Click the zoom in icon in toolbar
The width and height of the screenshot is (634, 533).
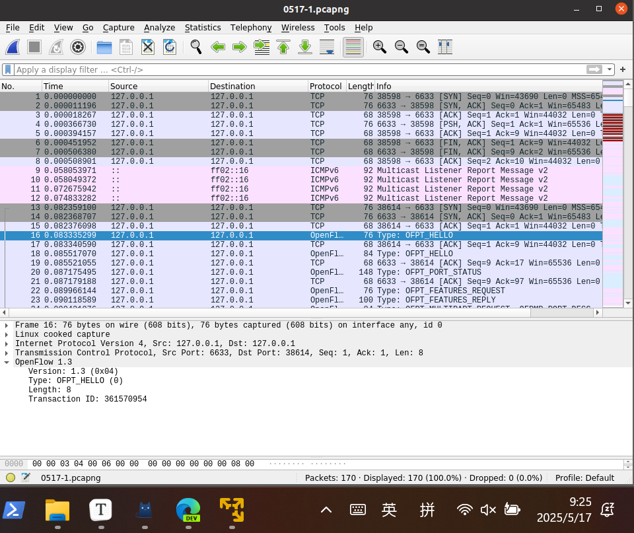pos(379,47)
